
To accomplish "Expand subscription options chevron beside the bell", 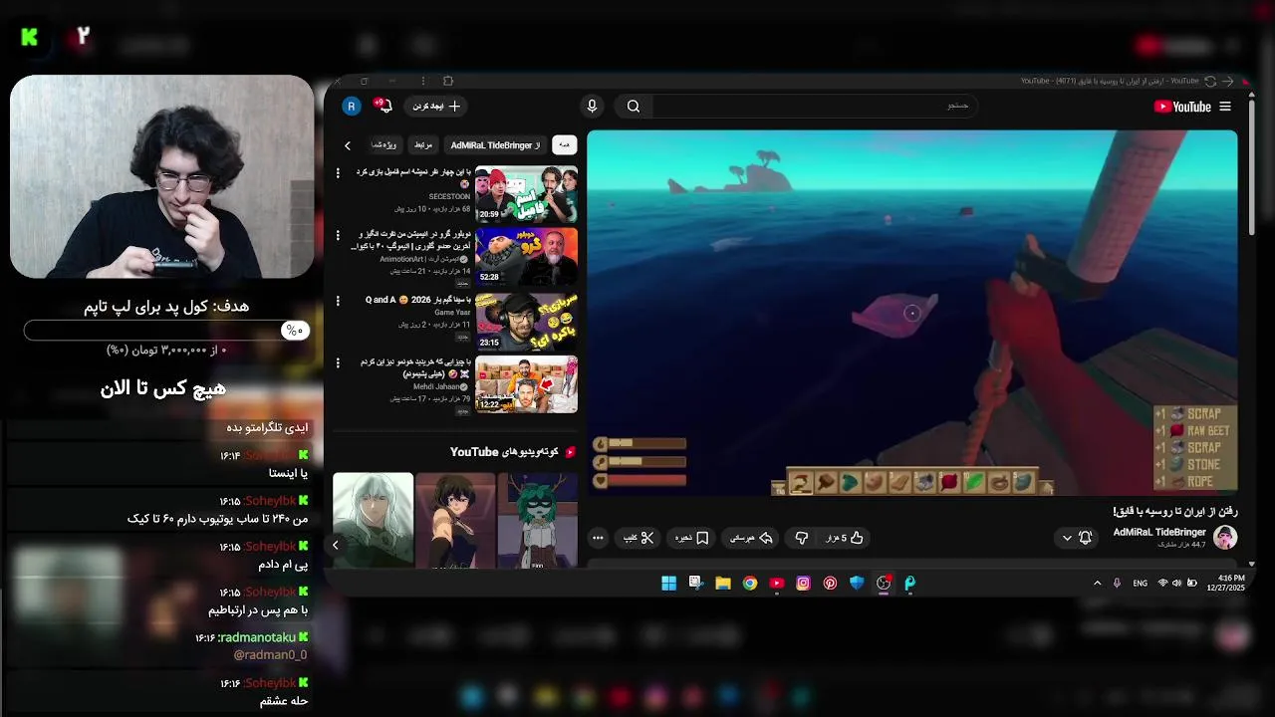I will (x=1067, y=538).
